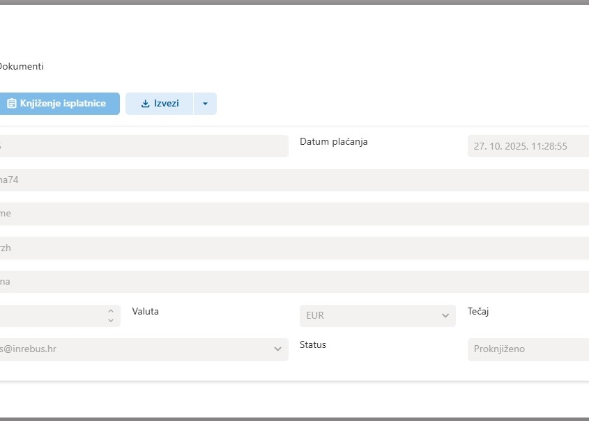The image size is (589, 421).
Task: Click the clipboard icon on Knjiženje isplatnice
Action: point(11,104)
